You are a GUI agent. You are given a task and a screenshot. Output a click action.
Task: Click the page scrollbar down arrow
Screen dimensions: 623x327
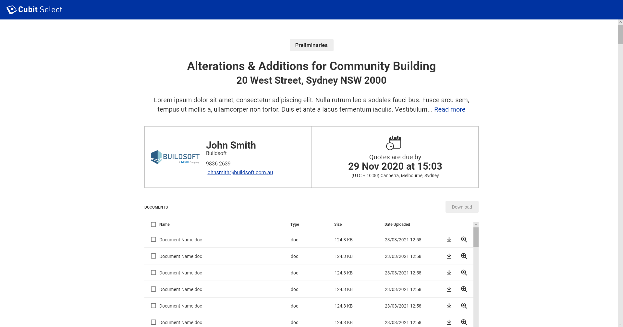tap(620, 324)
